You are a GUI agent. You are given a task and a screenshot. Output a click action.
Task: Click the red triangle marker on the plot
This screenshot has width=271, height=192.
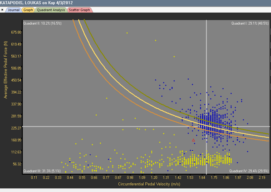click(193, 140)
